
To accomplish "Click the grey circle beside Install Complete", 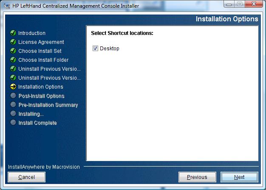I will (13, 122).
